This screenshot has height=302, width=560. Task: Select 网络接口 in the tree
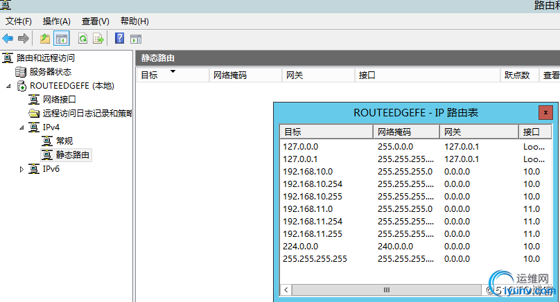[x=60, y=99]
